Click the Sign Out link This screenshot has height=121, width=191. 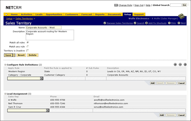pyautogui.click(x=139, y=5)
